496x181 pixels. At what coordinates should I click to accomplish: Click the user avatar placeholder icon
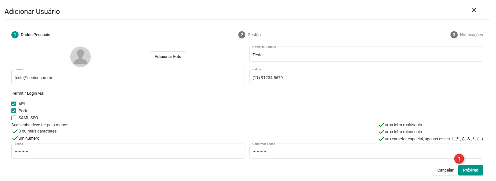[80, 57]
